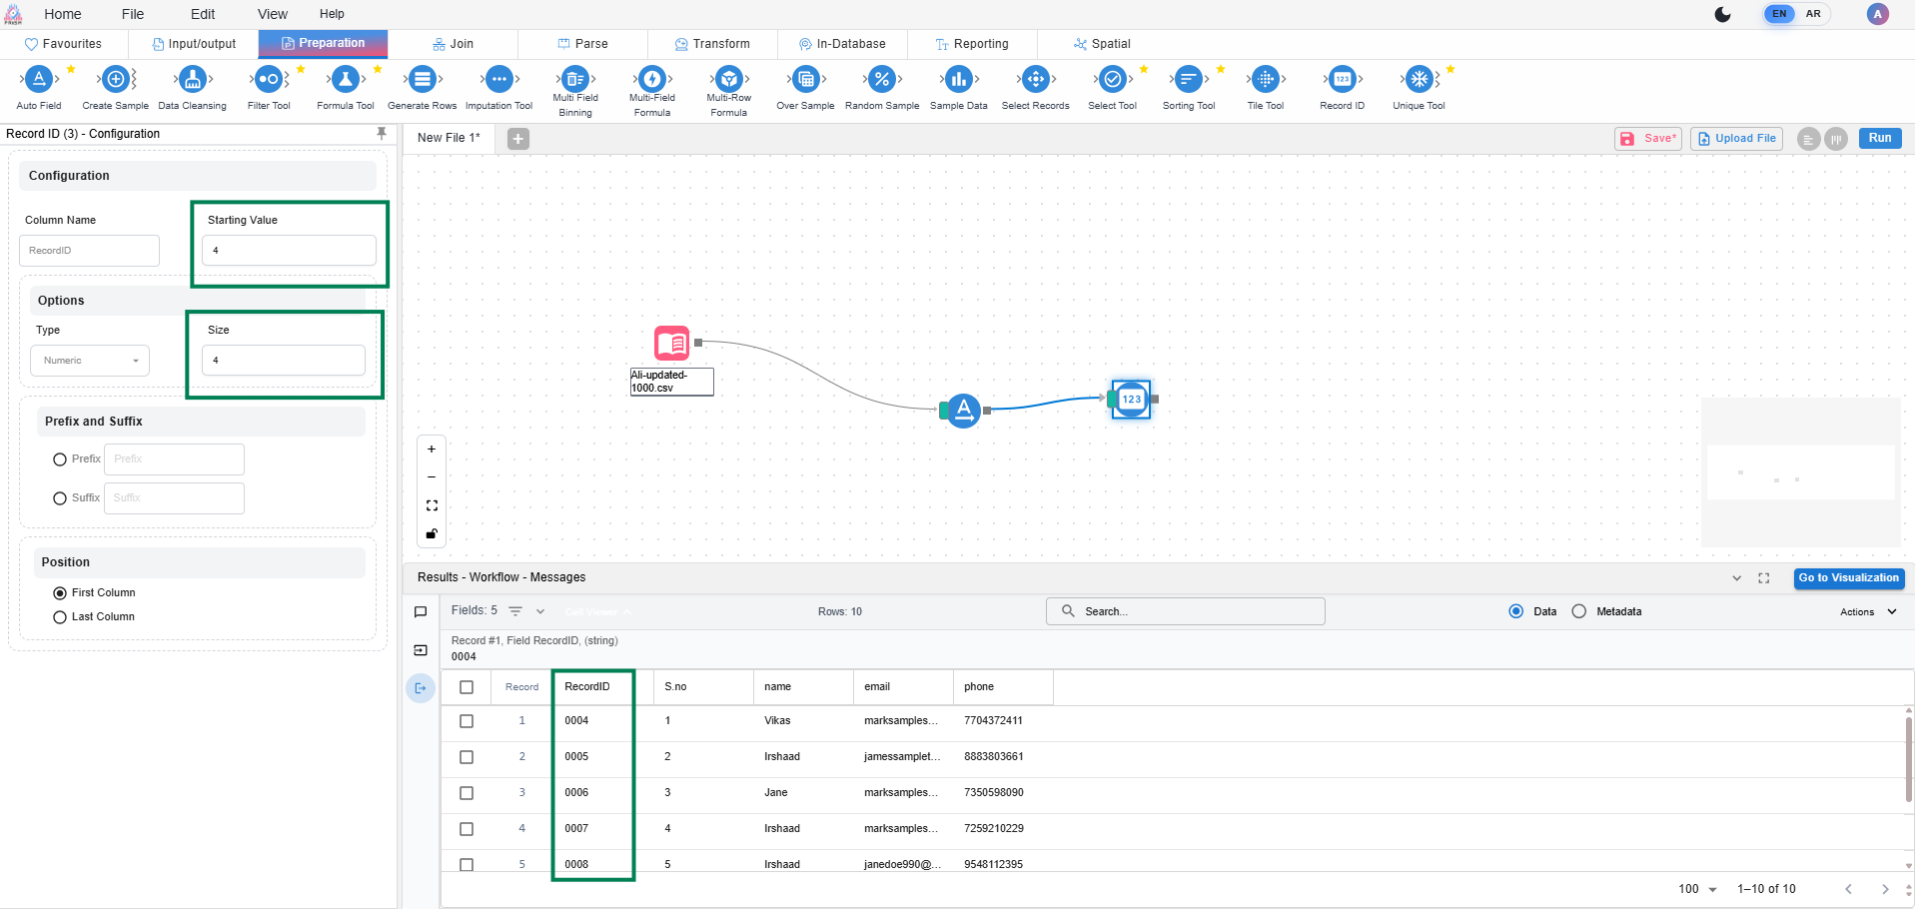Check the checkbox for record row 1
This screenshot has width=1915, height=909.
[467, 721]
